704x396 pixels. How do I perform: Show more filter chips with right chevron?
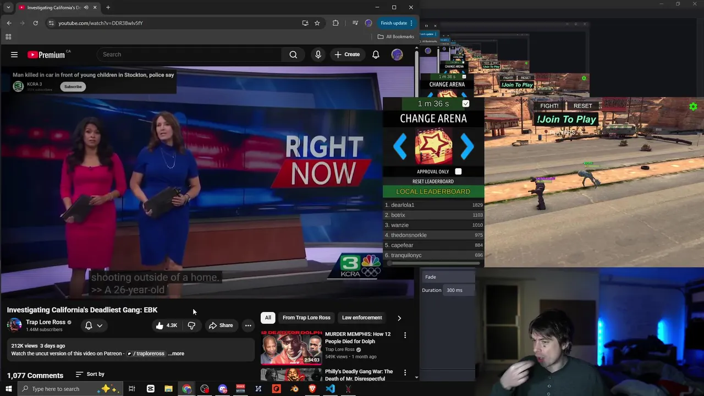pyautogui.click(x=399, y=318)
